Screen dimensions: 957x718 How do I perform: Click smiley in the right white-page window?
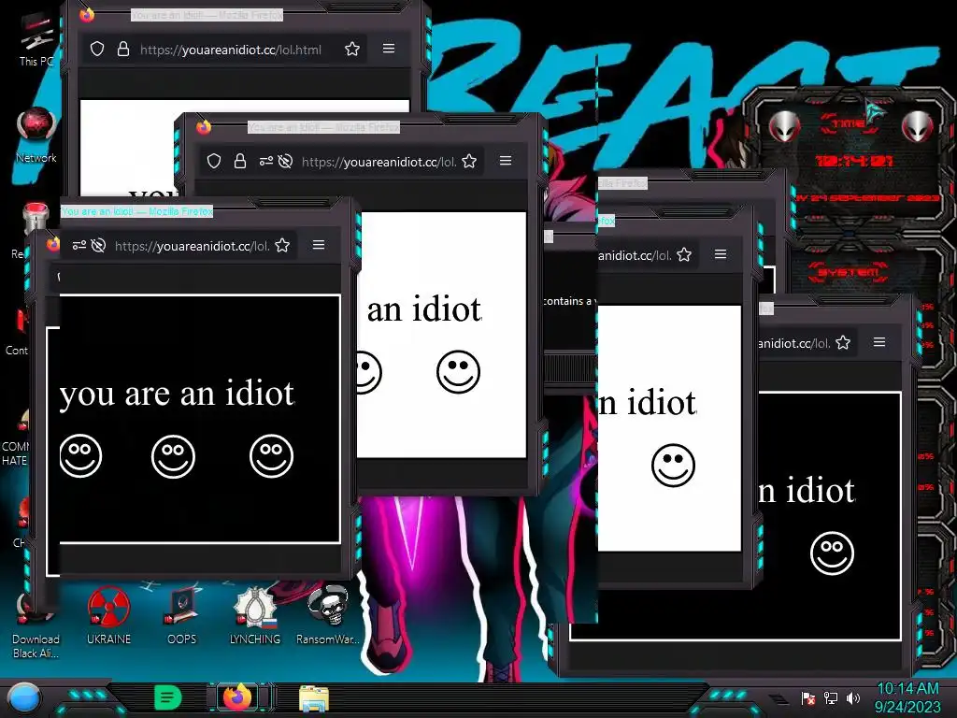[673, 466]
